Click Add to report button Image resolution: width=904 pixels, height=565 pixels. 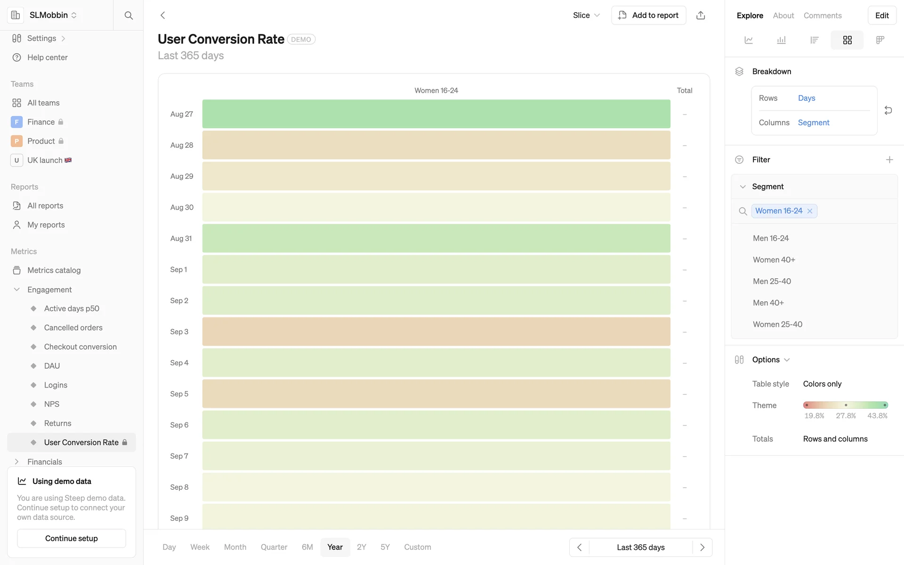pyautogui.click(x=648, y=16)
